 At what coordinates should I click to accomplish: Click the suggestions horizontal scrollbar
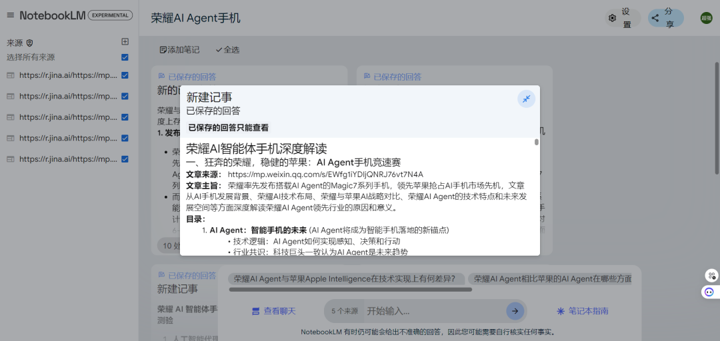[x=351, y=290]
